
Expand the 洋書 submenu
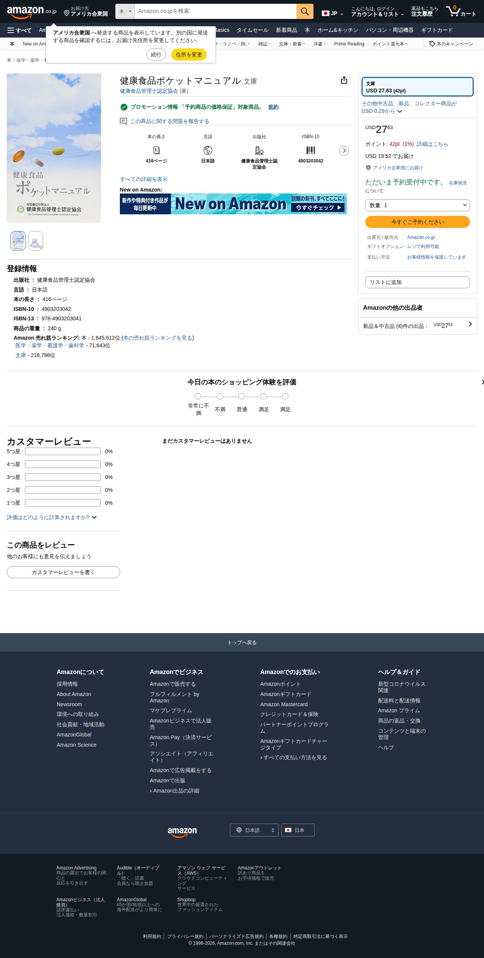(320, 44)
